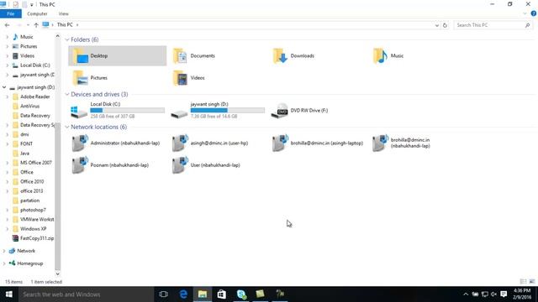Open Windows Store from taskbar
The height and width of the screenshot is (302, 538).
(222, 294)
